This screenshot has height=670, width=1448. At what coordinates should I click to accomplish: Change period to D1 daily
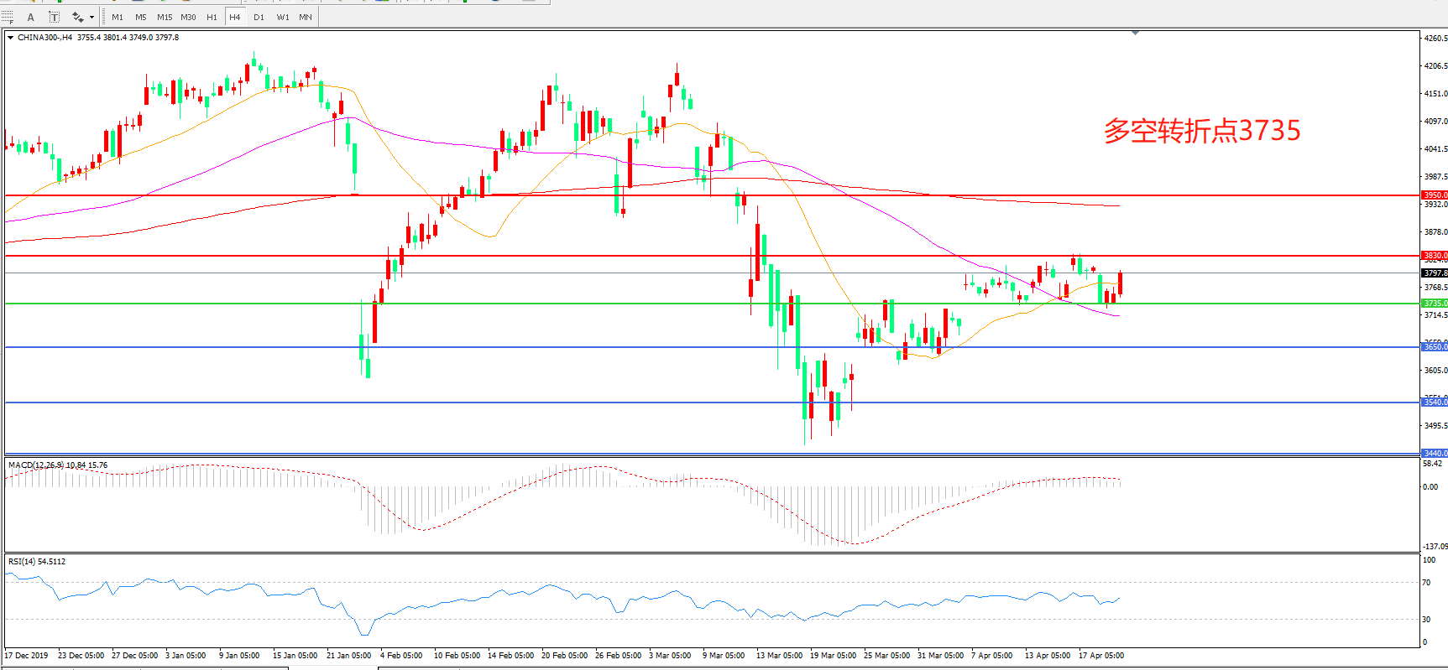tap(259, 17)
